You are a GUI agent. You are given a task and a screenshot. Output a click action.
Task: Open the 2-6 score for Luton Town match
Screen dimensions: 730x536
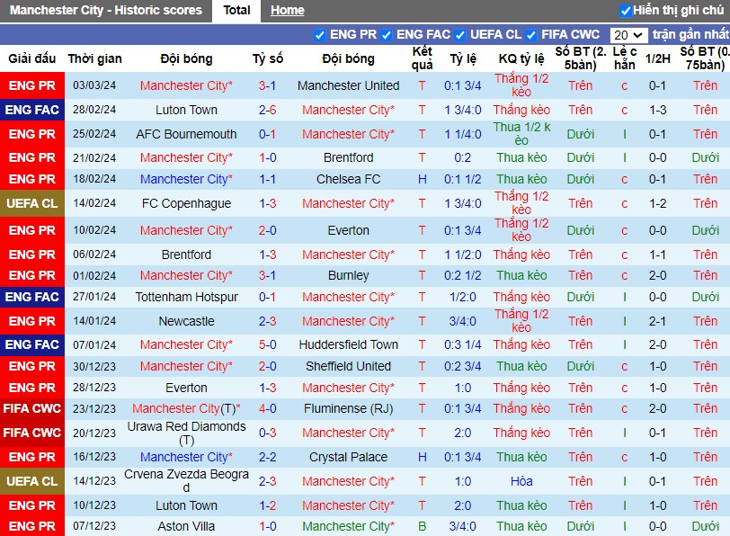(x=268, y=110)
